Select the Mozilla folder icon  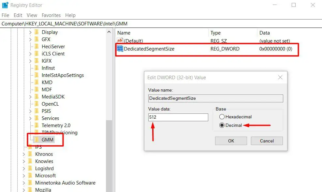[30, 190]
